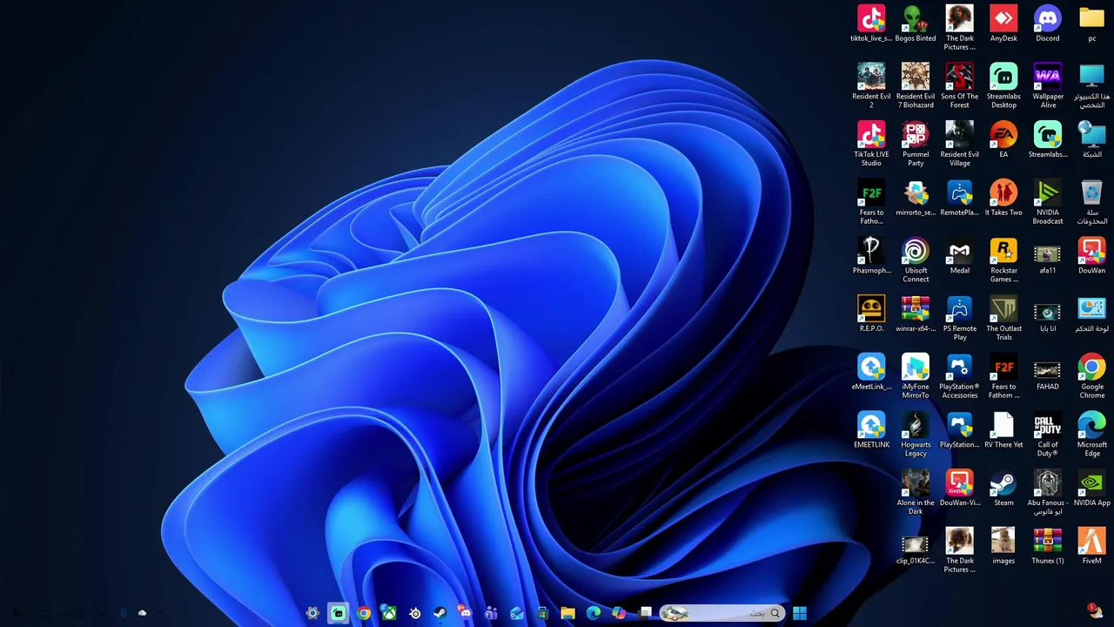This screenshot has width=1114, height=627.
Task: Select the tiktok_live_s... desktop icon
Action: click(x=871, y=24)
